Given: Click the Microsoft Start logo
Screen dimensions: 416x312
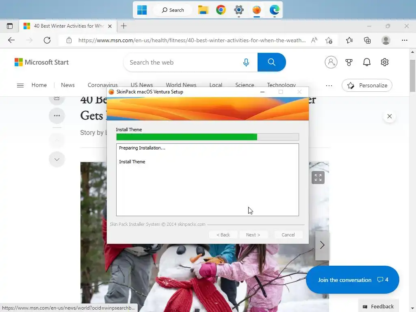Looking at the screenshot, I should (42, 62).
